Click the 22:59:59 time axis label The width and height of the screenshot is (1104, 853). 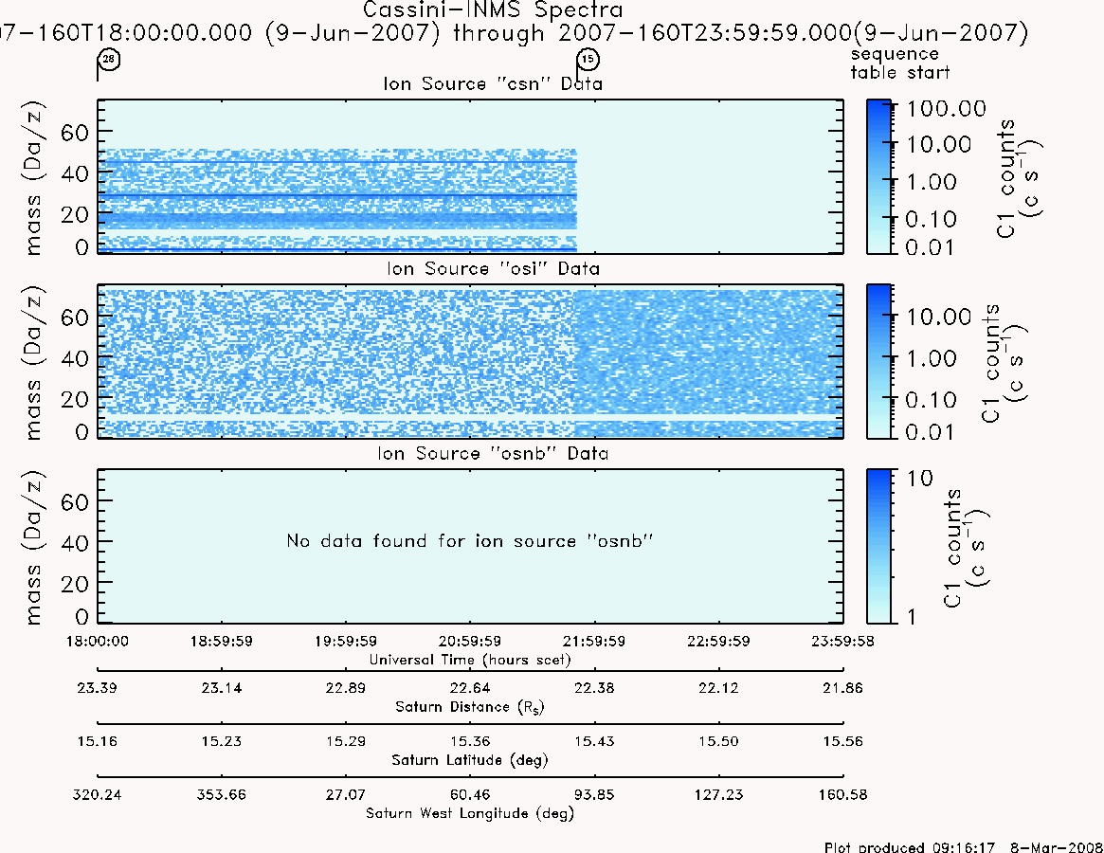click(x=718, y=641)
